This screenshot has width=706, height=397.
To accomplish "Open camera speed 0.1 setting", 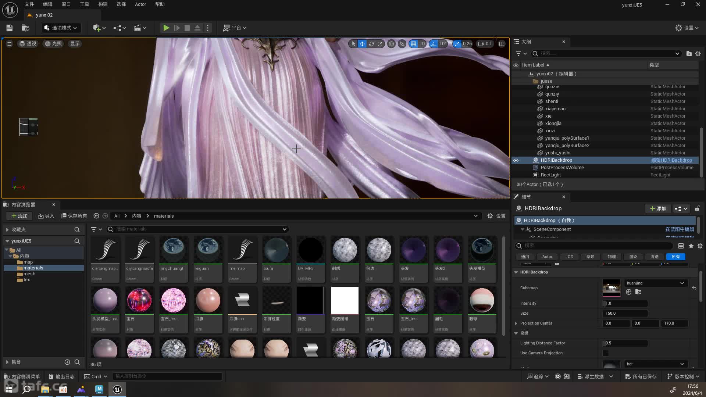I will click(485, 44).
